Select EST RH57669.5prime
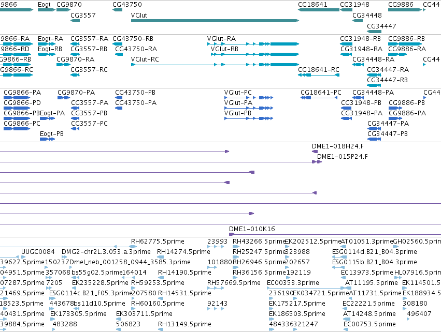Image resolution: width=441 pixels, height=332 pixels. [216, 288]
